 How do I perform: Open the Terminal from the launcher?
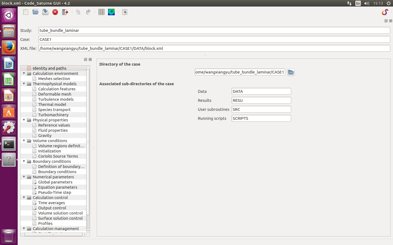point(9,144)
